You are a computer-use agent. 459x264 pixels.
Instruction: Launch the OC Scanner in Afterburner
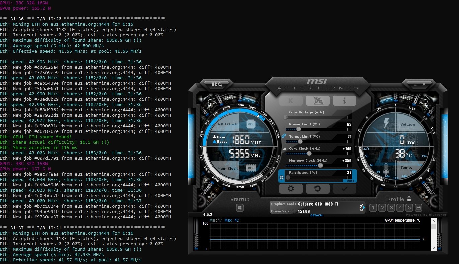[217, 84]
